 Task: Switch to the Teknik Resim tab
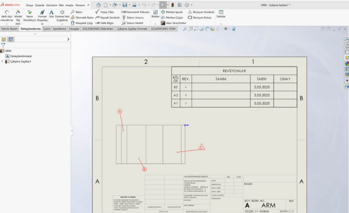tap(9, 29)
